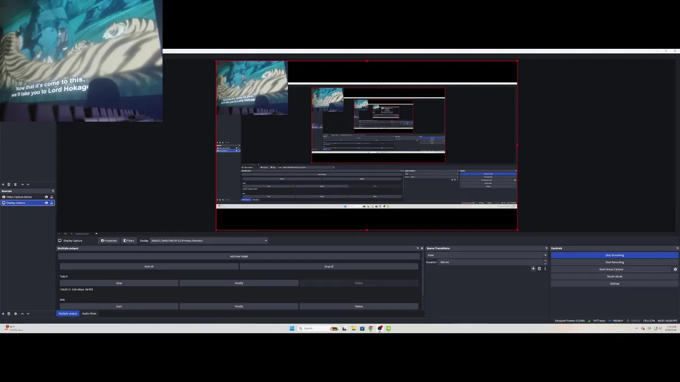This screenshot has height=382, width=680.
Task: Click the Multiple output panel scrollbar
Action: click(x=422, y=273)
